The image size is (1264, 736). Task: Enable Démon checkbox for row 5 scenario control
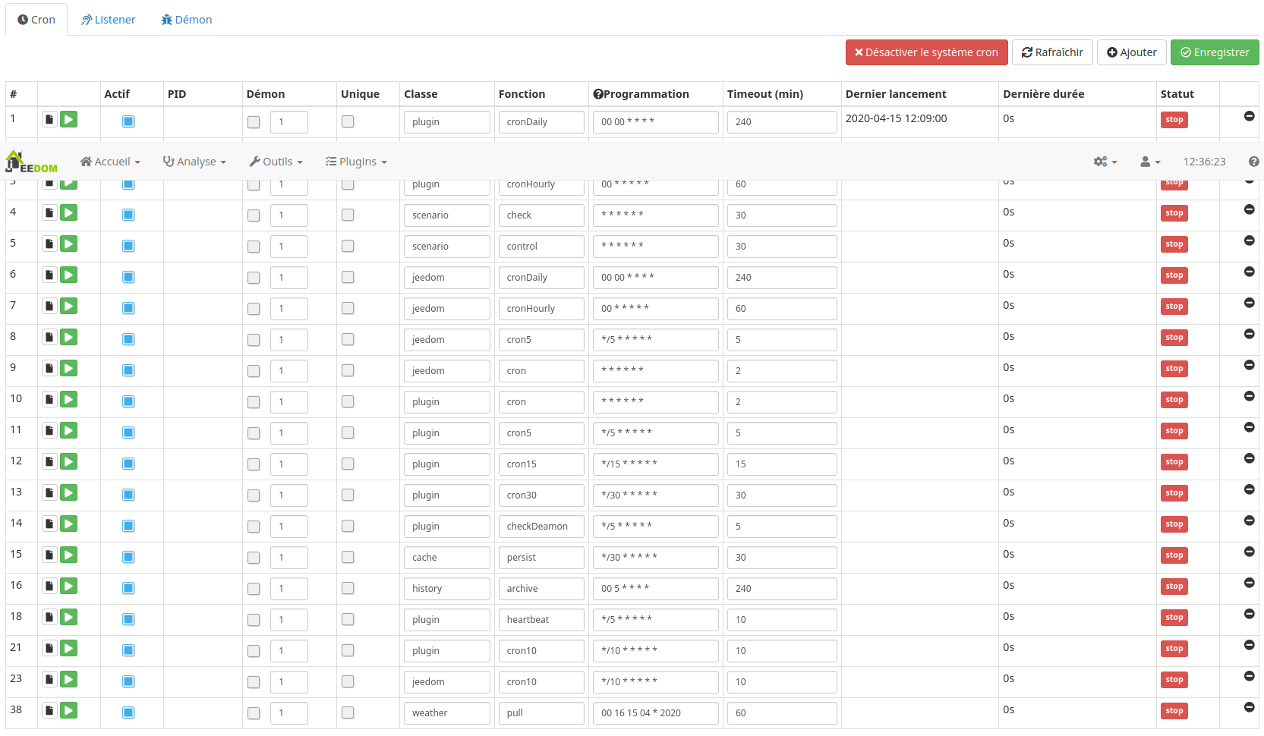[254, 247]
